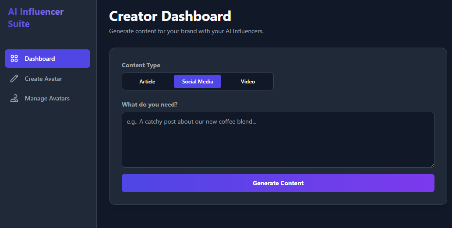
Task: Open the Manage Avatars page label
Action: tap(47, 98)
